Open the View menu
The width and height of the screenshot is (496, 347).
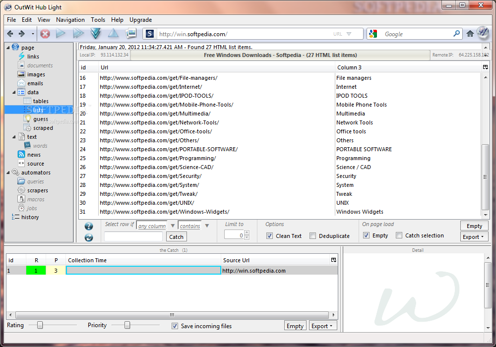click(x=44, y=20)
